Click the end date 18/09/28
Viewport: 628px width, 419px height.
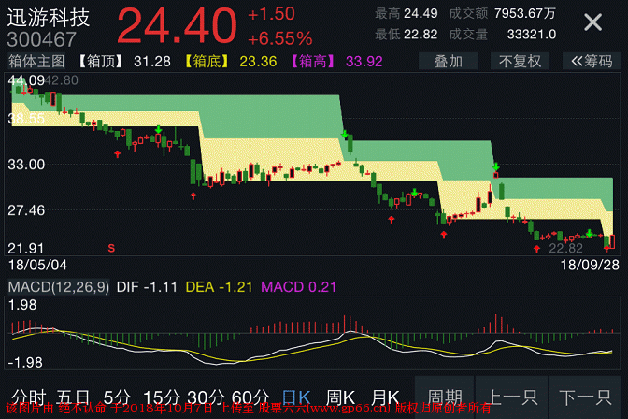point(590,265)
